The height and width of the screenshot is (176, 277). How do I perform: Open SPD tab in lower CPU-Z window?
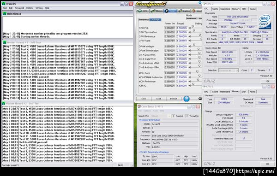pos(244,92)
